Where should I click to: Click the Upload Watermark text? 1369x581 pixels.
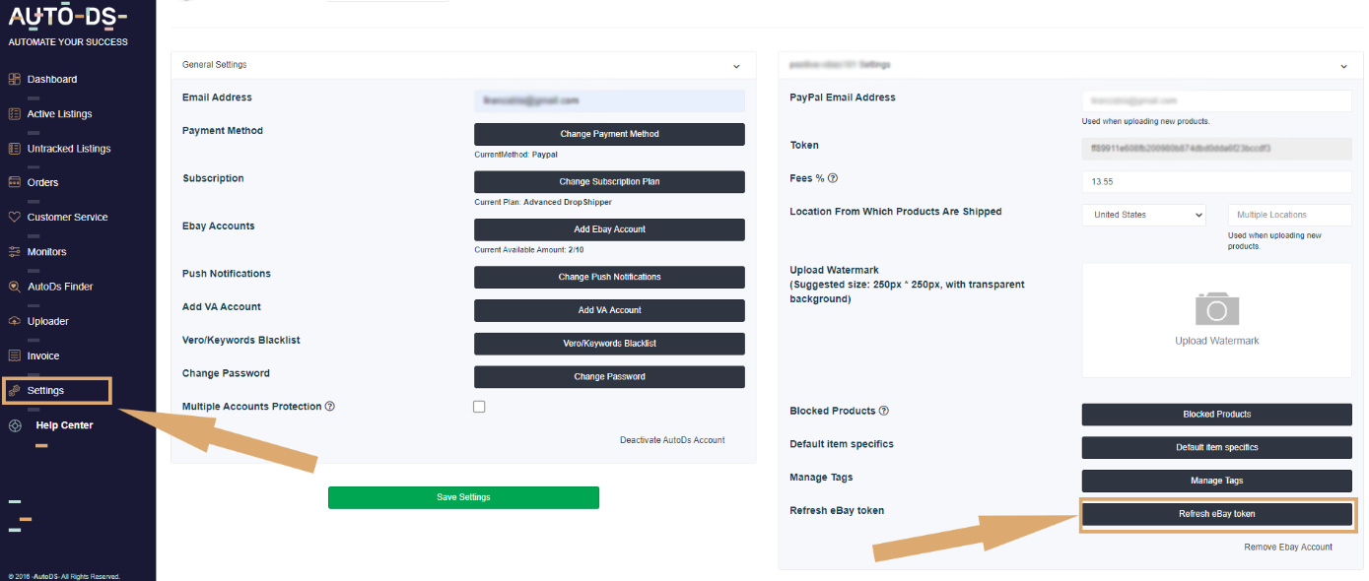(x=1217, y=341)
